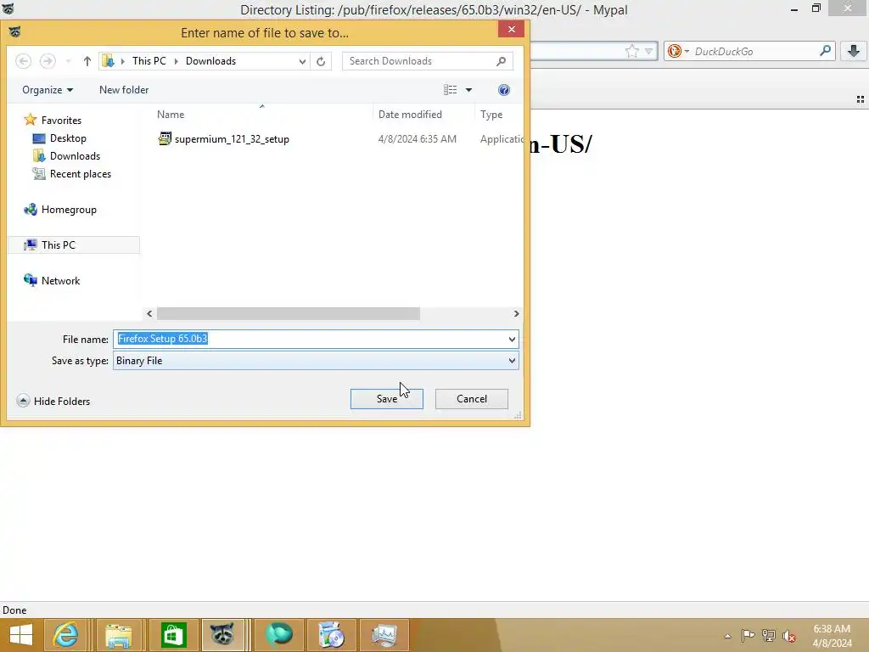The image size is (869, 652).
Task: Click Downloads in the address breadcrumb
Action: point(210,61)
